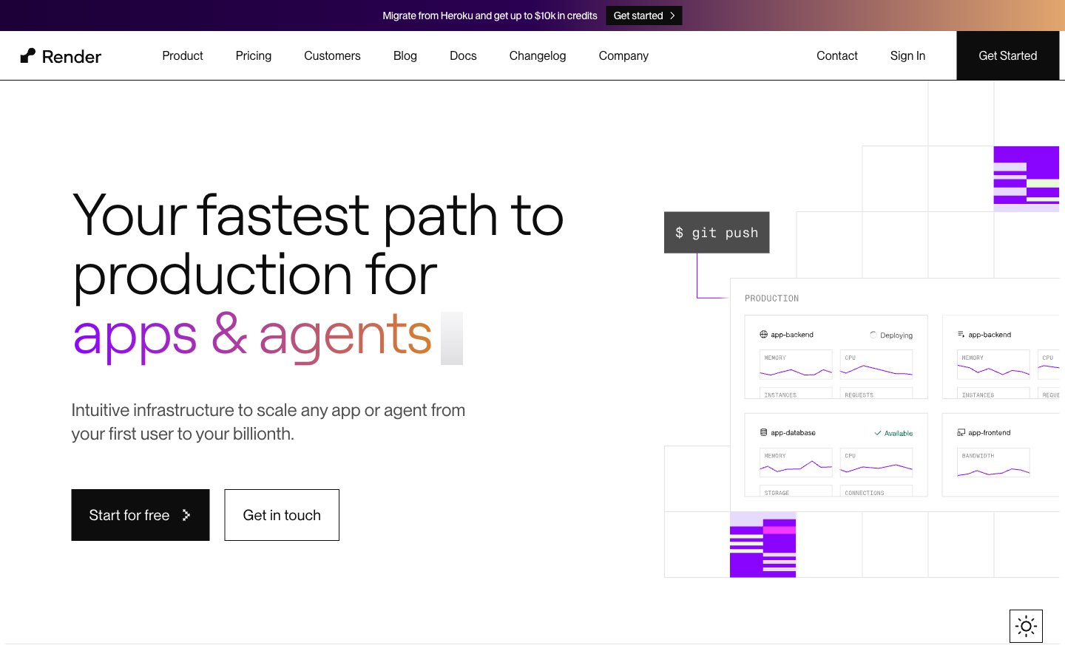Click the black Get Started header button
1065x665 pixels.
pyautogui.click(x=1007, y=55)
